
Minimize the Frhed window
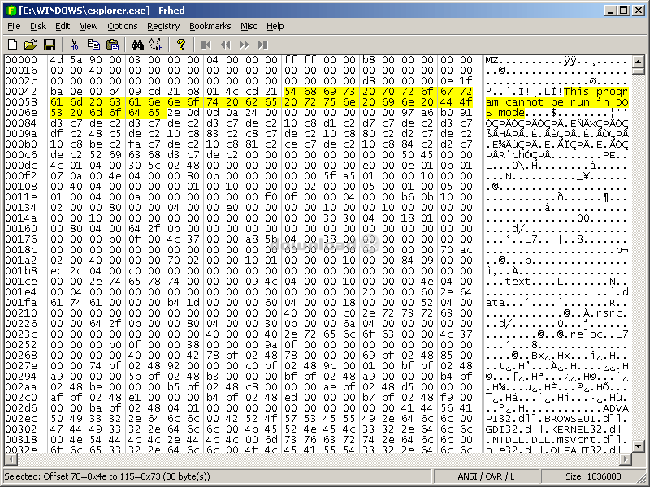[610, 11]
